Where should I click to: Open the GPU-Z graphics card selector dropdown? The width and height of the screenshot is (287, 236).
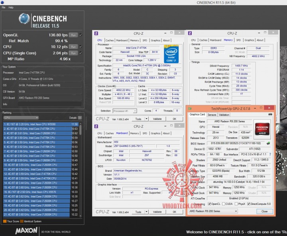coord(213,211)
